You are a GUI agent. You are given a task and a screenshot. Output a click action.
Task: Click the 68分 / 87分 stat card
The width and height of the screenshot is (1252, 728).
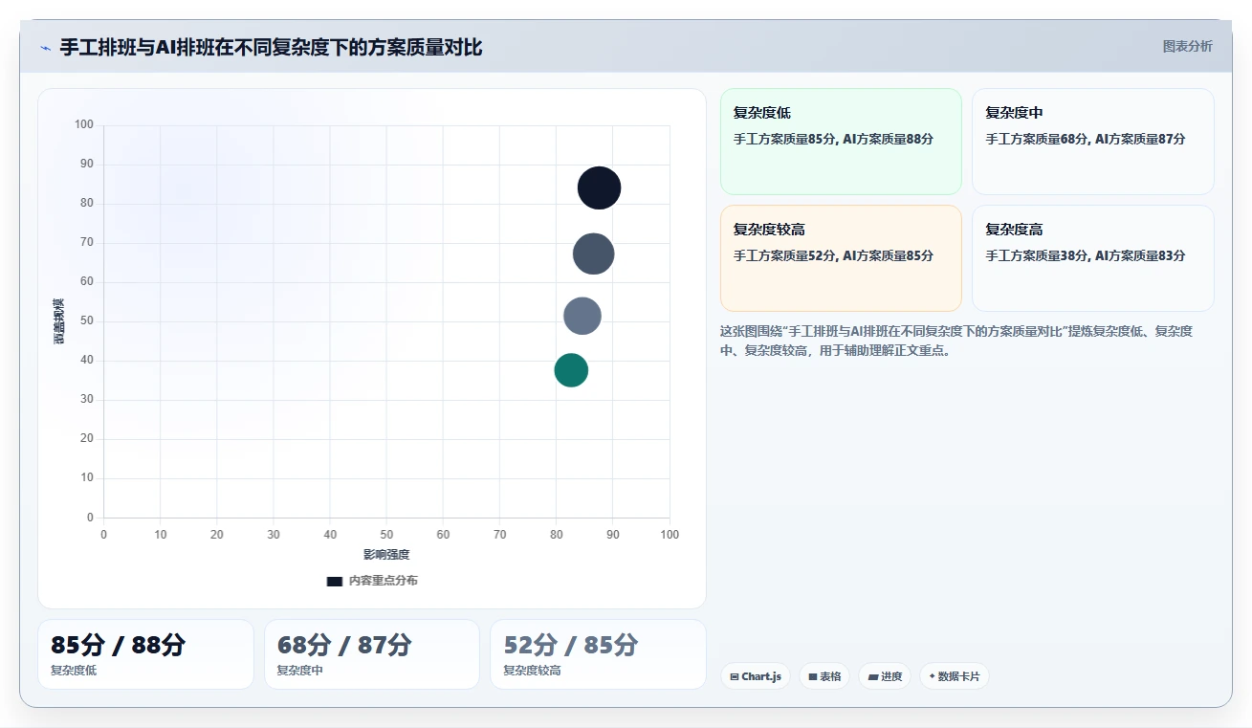[372, 654]
